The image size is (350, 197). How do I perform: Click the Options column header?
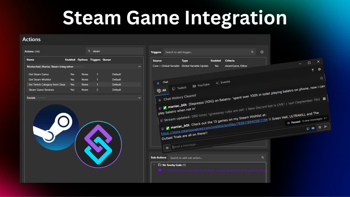(83, 60)
